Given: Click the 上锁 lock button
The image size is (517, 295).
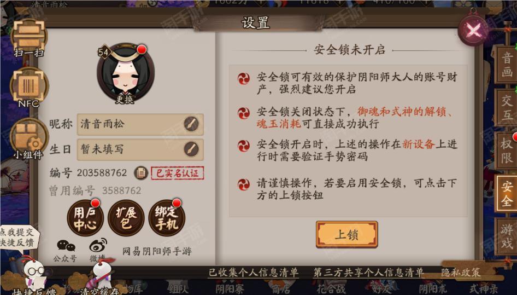Looking at the screenshot, I should point(347,235).
